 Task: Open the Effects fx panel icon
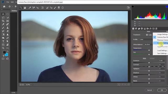coord(150,28)
